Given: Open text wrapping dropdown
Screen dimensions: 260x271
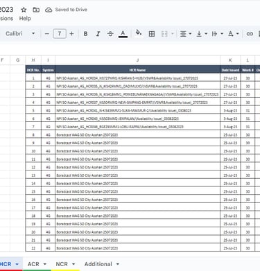Looking at the screenshot, I should [218, 34].
